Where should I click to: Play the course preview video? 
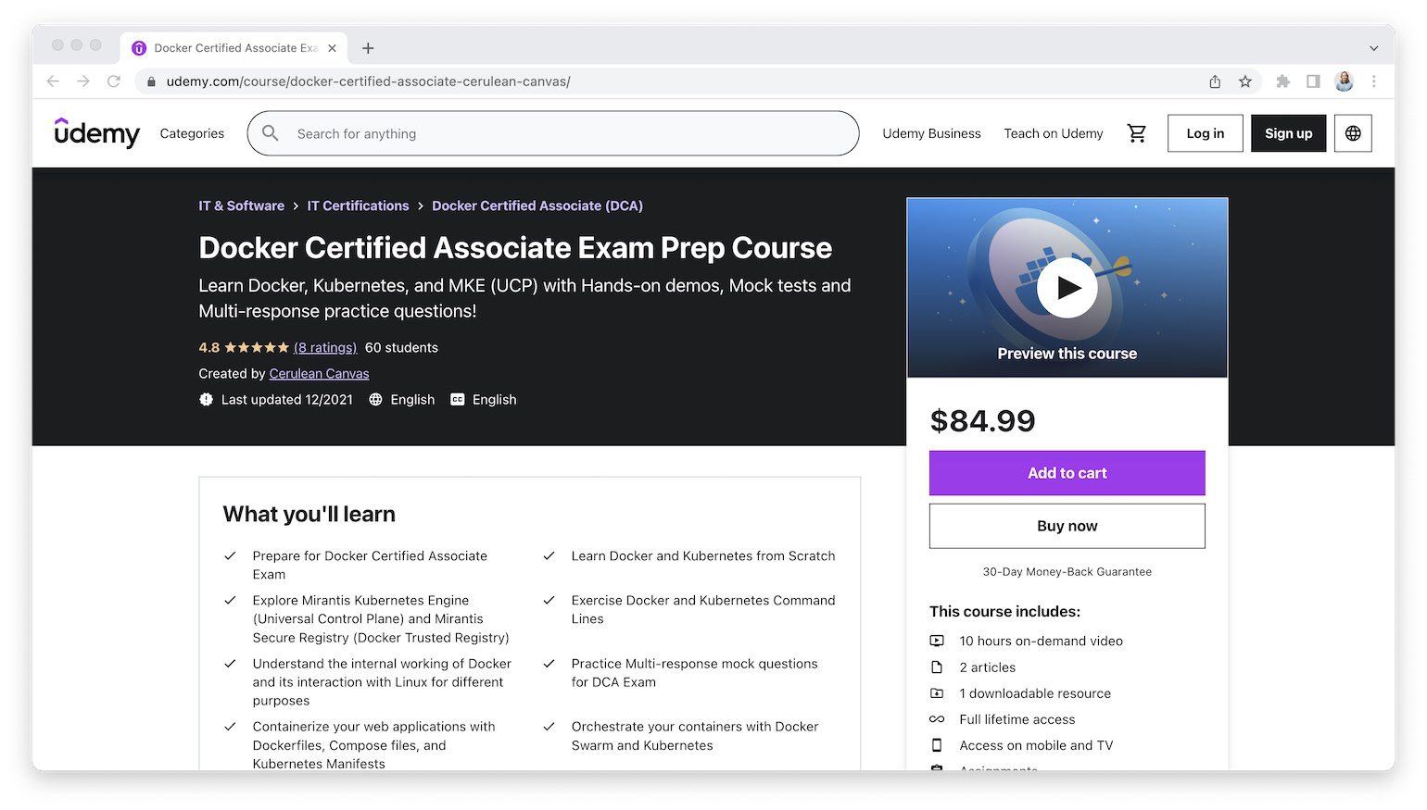tap(1067, 286)
